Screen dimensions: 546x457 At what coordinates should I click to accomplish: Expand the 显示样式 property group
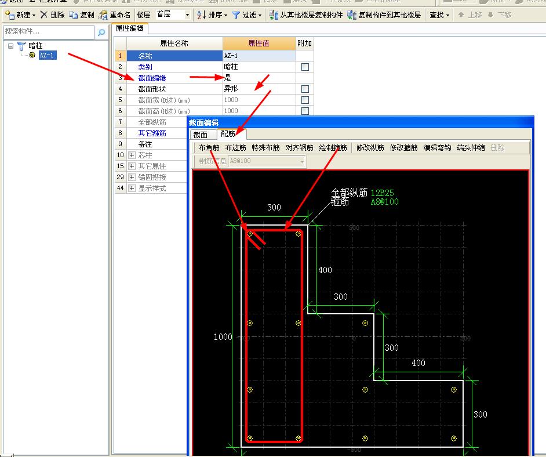pyautogui.click(x=132, y=188)
